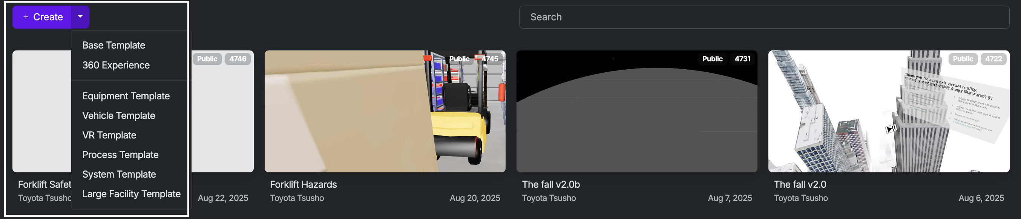The image size is (1021, 219).
Task: Click the Forklift Hazards title
Action: 303,185
